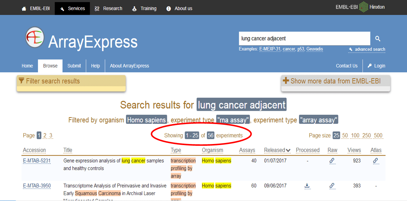This screenshot has width=407, height=201.
Task: Download processed data for E-MTAB-3950
Action: [x=307, y=186]
